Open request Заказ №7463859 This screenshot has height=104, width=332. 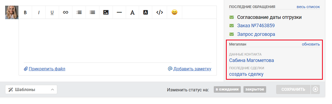[x=256, y=26]
